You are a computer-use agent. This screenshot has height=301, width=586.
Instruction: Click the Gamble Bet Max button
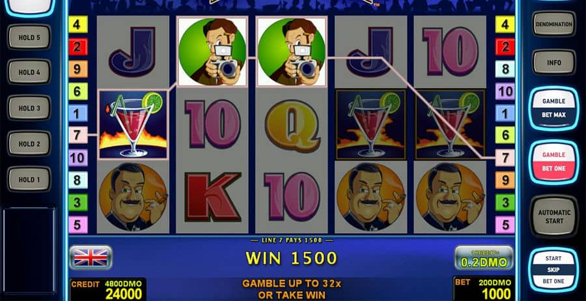pos(554,108)
